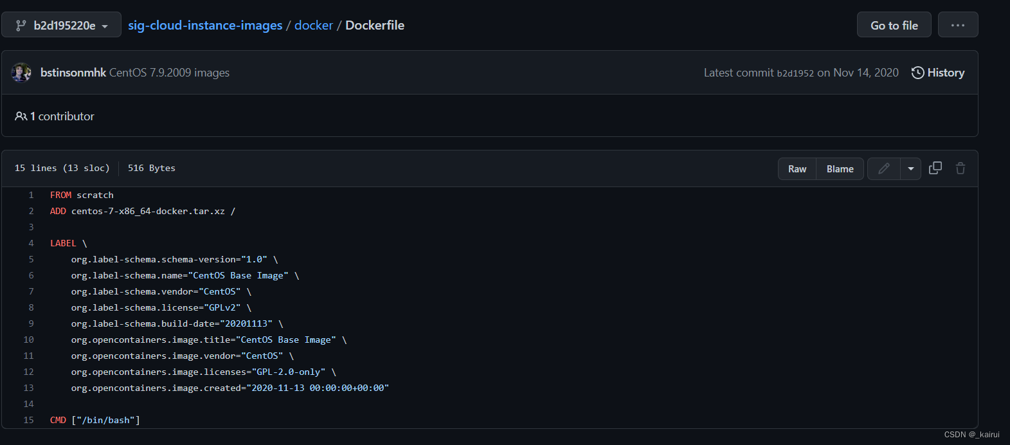This screenshot has width=1010, height=445.
Task: Open sig-cloud-instance-images repository link
Action: click(x=205, y=25)
